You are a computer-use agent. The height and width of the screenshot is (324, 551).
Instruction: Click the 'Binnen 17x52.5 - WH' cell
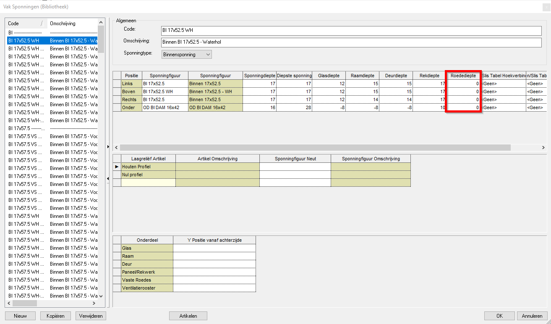[x=216, y=91]
